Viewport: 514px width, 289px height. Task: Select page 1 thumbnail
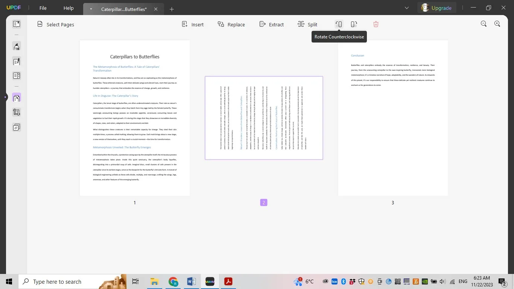pos(135,118)
